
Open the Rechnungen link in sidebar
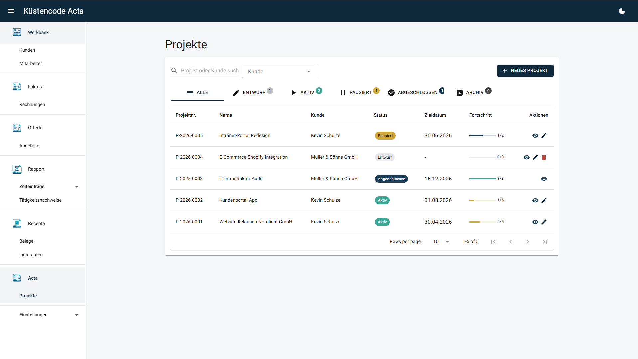click(32, 104)
